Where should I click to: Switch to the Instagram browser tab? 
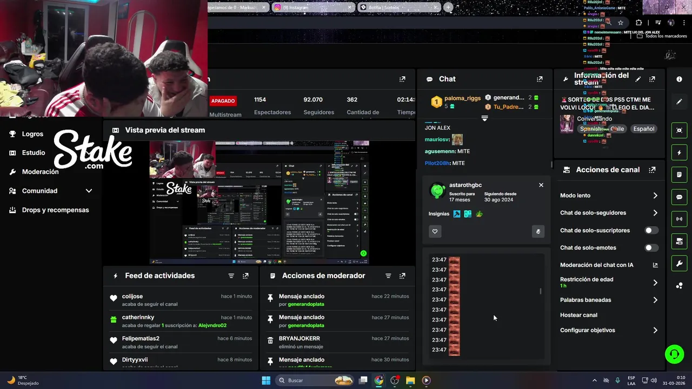coord(312,8)
